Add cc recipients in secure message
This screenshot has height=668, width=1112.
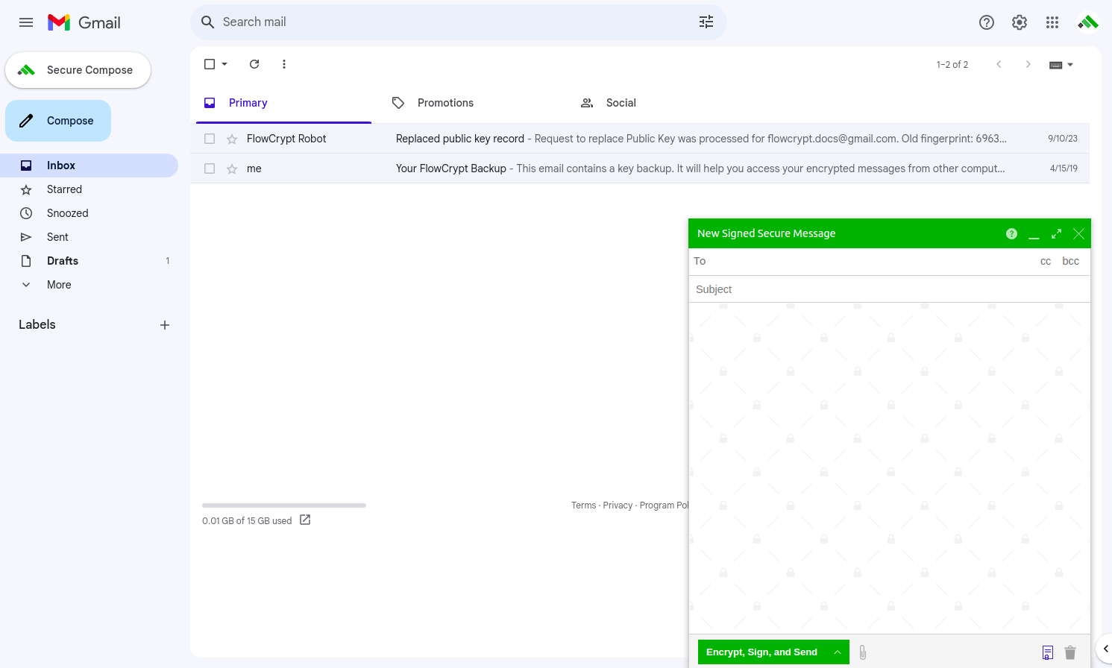tap(1046, 261)
